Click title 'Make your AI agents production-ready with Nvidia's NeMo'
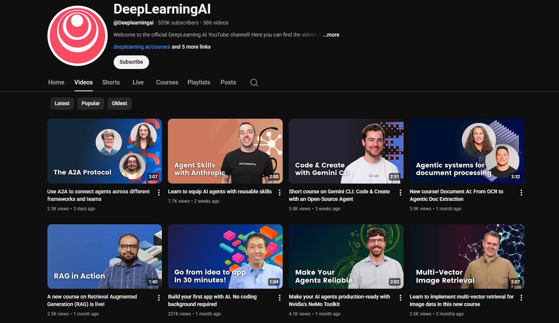 point(340,301)
